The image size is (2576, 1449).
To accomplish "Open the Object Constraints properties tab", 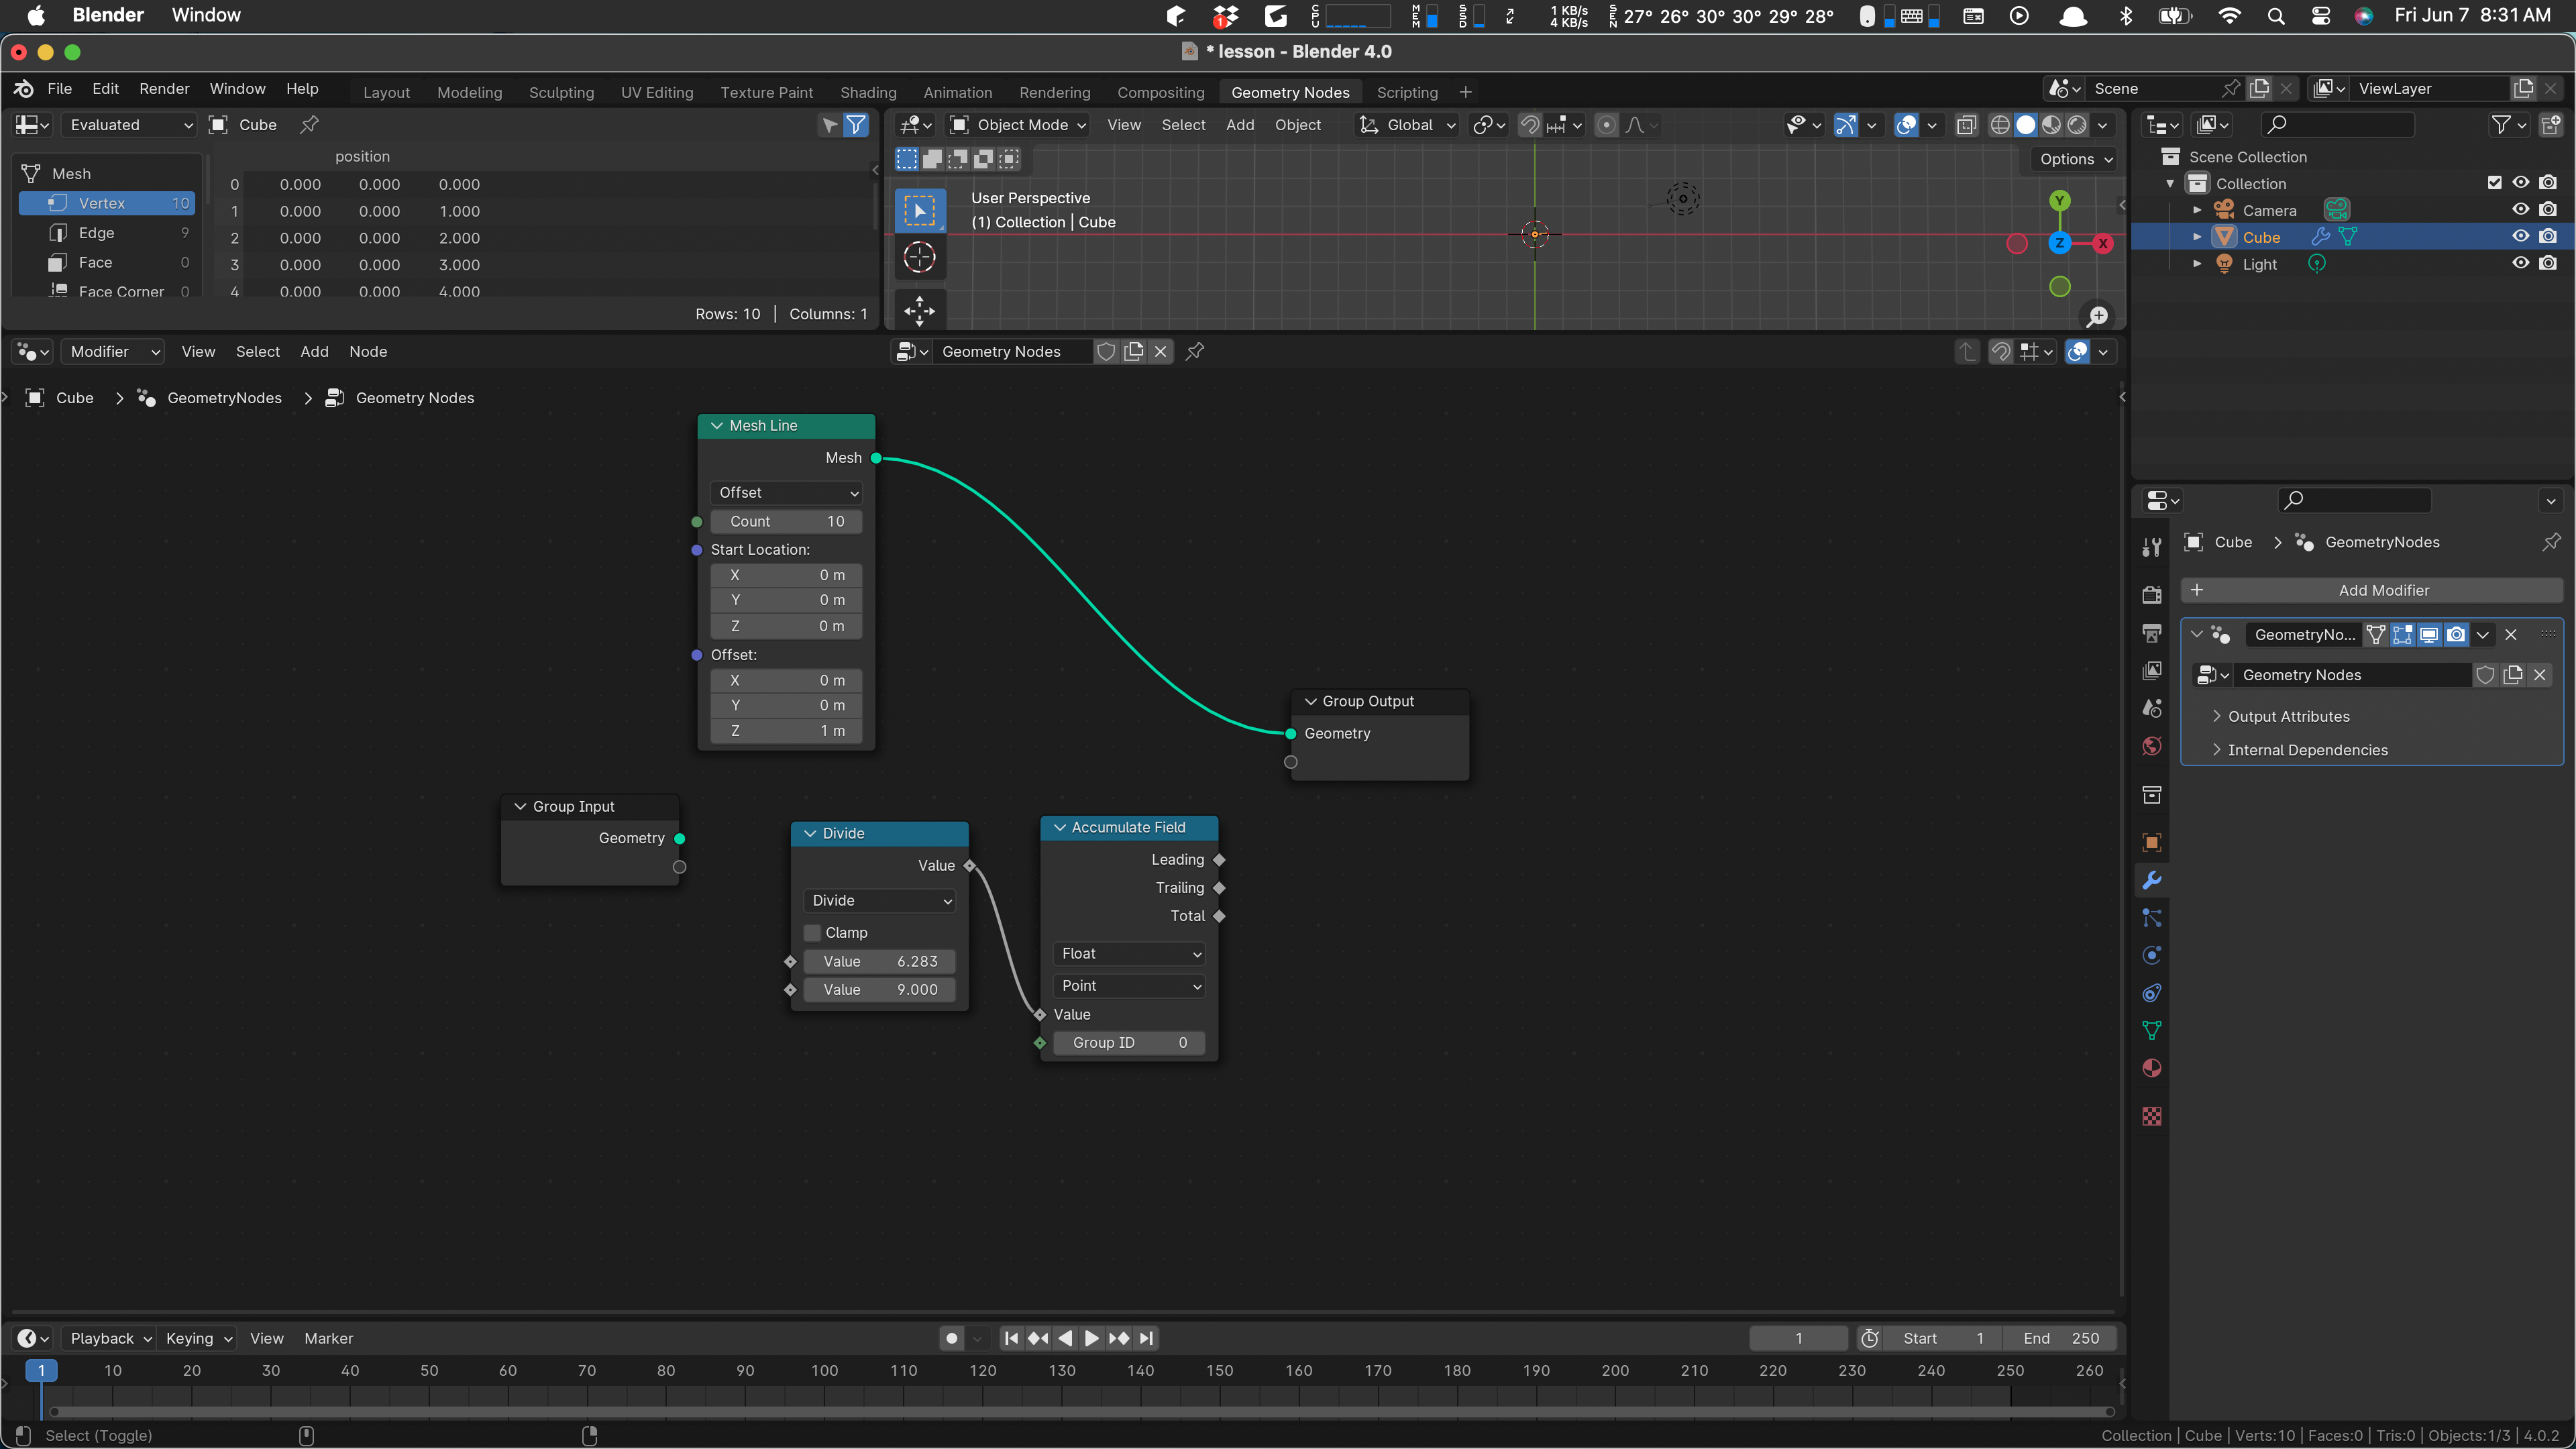I will [2152, 993].
